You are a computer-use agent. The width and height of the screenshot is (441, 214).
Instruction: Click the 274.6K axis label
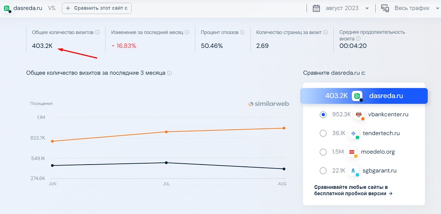click(38, 178)
